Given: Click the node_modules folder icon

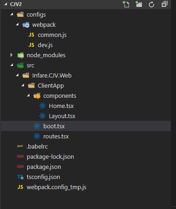Looking at the screenshot, I should click(x=20, y=55).
